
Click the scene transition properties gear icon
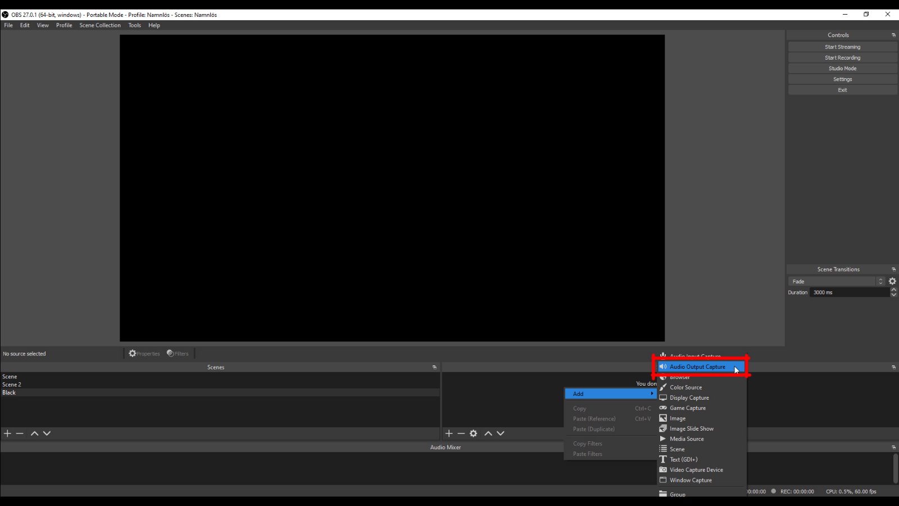point(892,281)
